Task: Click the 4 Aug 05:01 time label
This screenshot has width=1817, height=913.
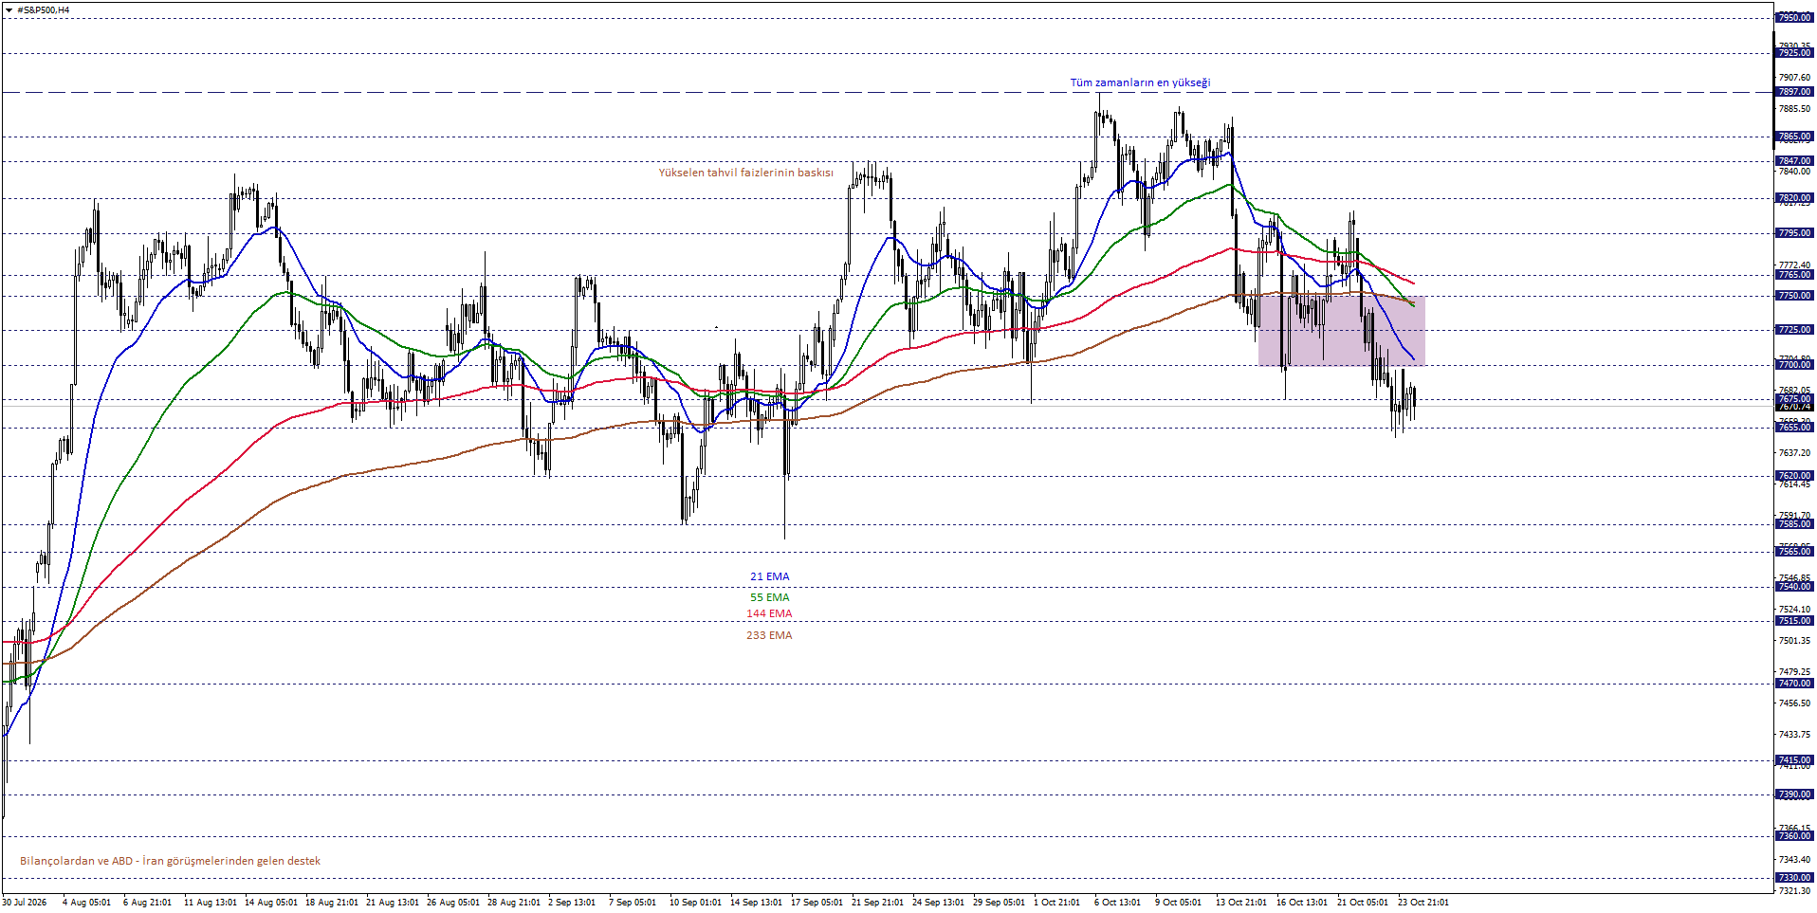Action: click(x=86, y=903)
